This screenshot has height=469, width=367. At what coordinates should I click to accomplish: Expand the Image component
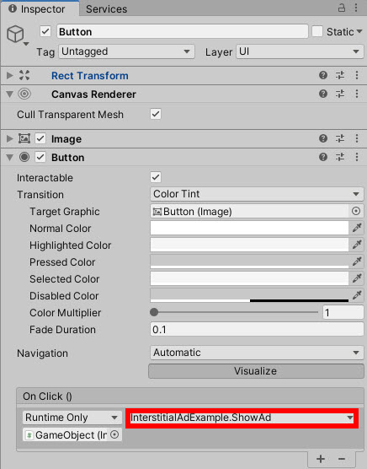10,139
